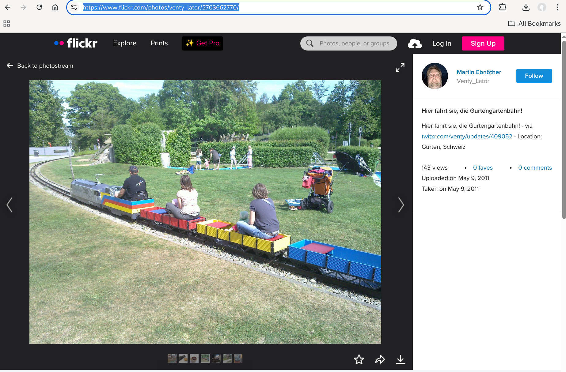Go to next photo arrow
This screenshot has height=372, width=566.
click(401, 205)
